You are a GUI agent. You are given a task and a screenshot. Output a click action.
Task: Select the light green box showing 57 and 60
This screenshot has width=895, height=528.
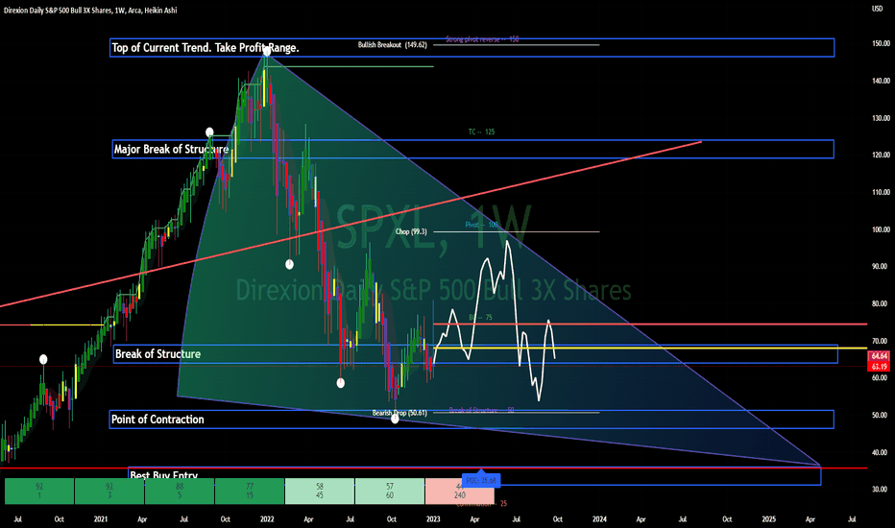389,492
